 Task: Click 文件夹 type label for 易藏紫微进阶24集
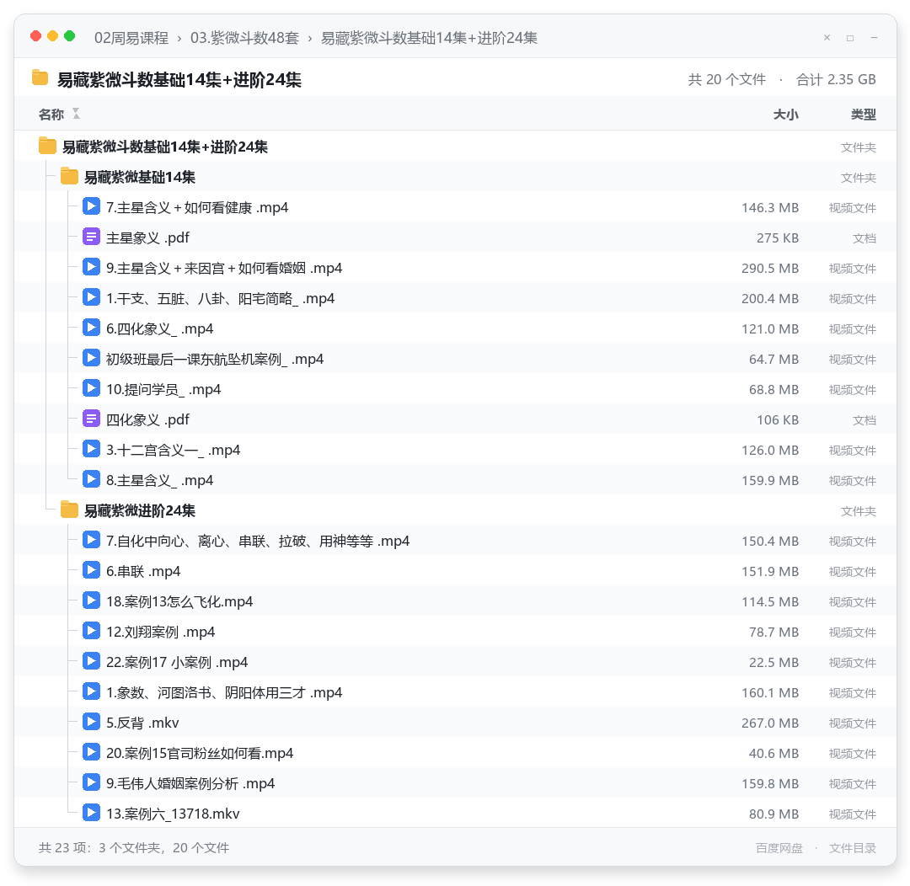tap(859, 511)
